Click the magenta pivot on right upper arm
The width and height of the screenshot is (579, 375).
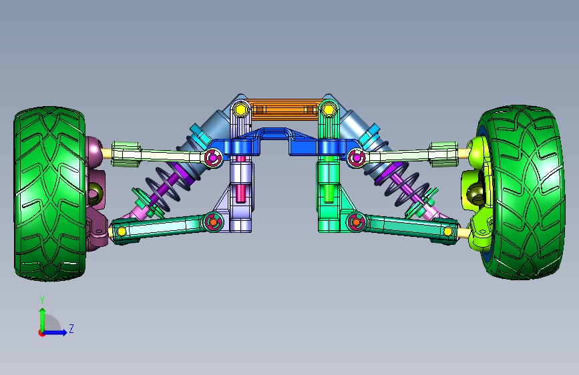click(x=356, y=158)
